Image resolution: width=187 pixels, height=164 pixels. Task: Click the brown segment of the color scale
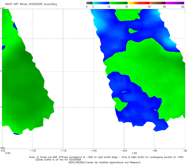coord(157,3)
